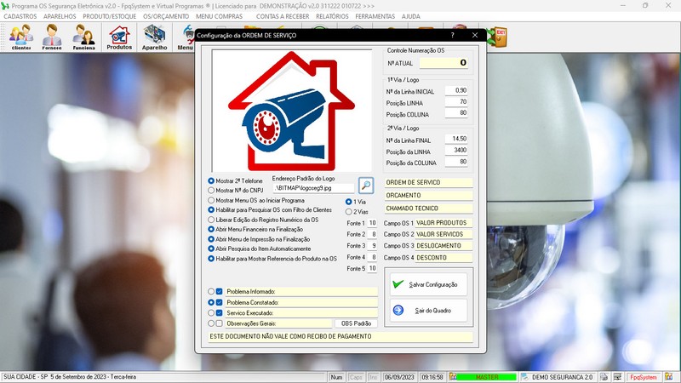The image size is (681, 383).
Task: Open the Fornece suppliers icon
Action: coord(52,37)
